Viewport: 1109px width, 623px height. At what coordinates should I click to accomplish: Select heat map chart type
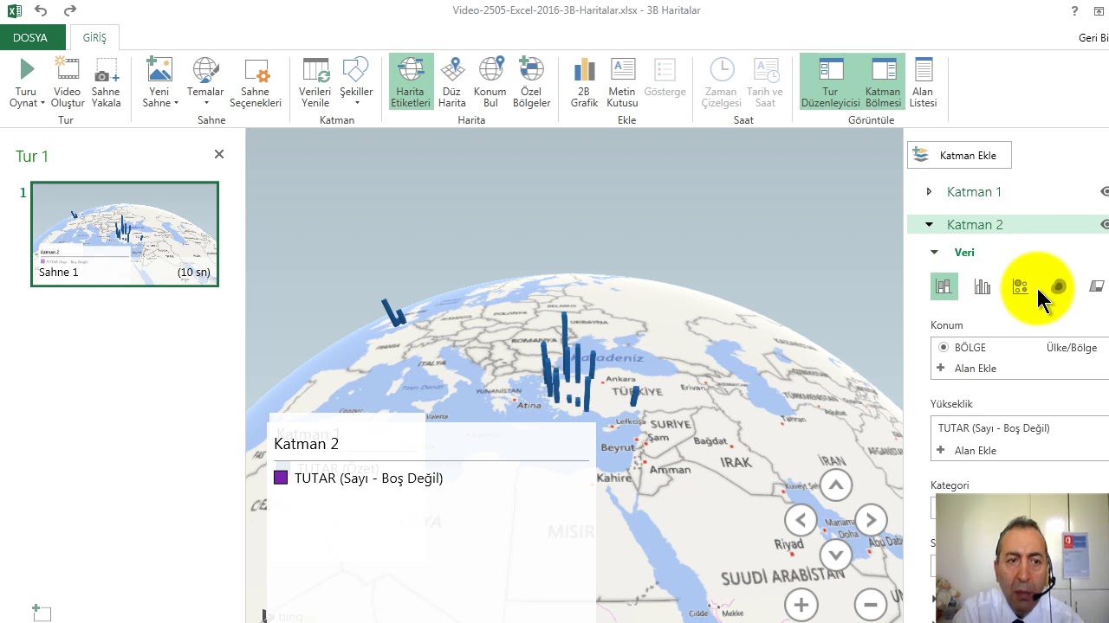[x=1058, y=286]
